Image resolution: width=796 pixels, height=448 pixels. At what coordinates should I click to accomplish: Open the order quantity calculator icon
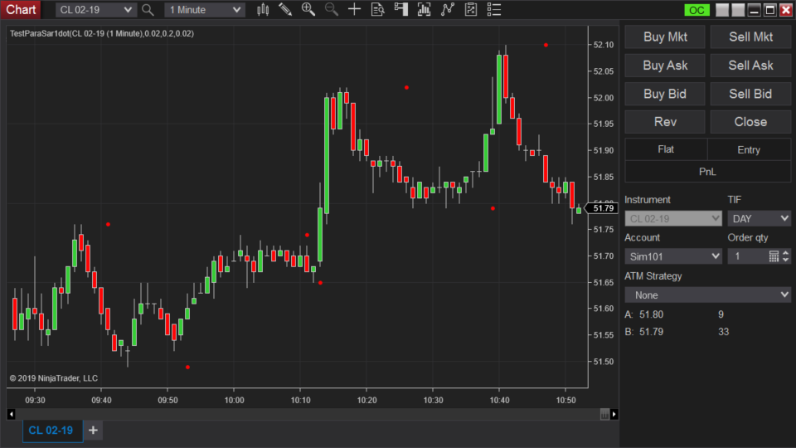(774, 256)
